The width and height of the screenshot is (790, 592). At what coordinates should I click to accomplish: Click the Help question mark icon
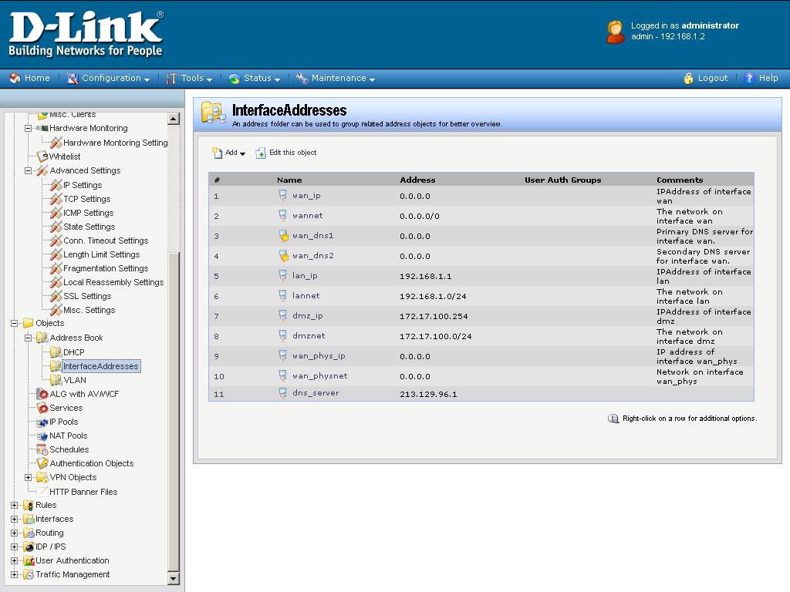point(748,79)
